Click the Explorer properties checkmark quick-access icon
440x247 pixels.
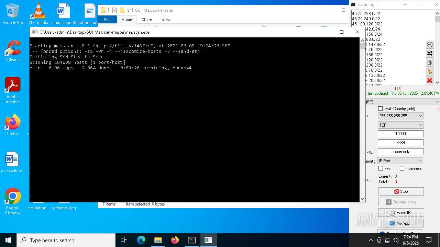tap(114, 10)
